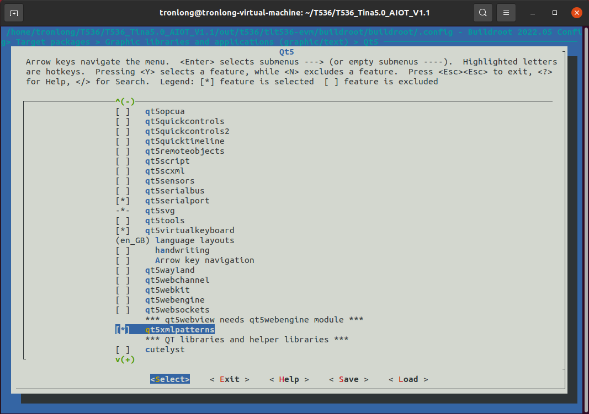The image size is (589, 414).
Task: Click the < Help > button
Action: [289, 379]
